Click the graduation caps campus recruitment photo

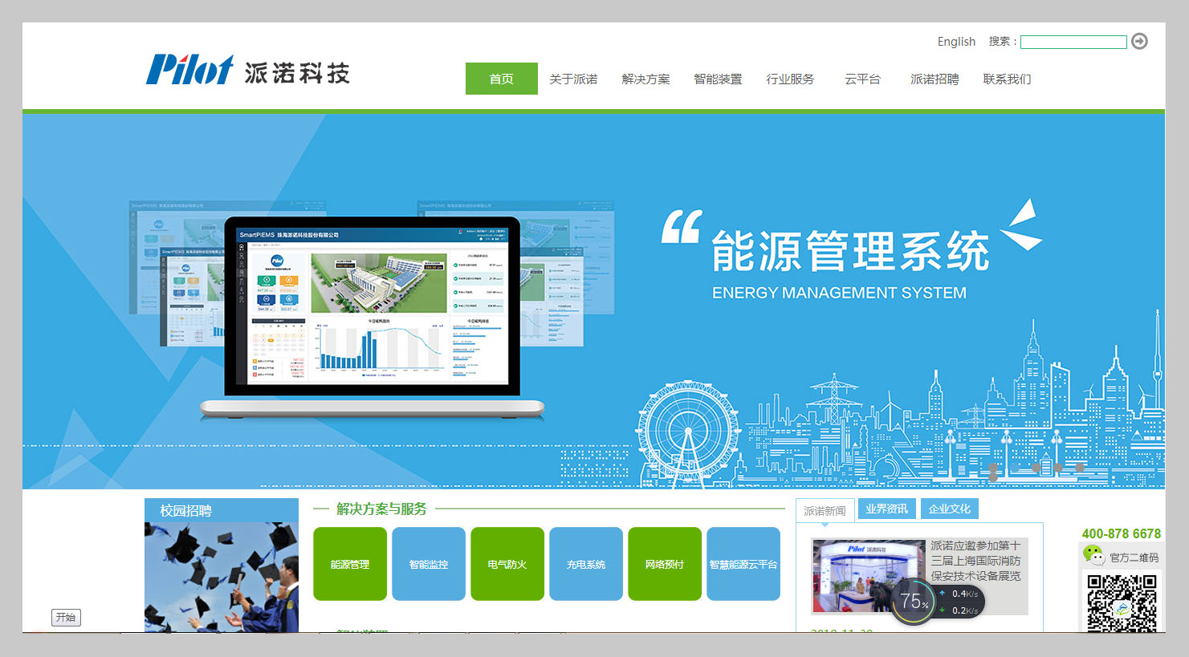click(x=222, y=578)
